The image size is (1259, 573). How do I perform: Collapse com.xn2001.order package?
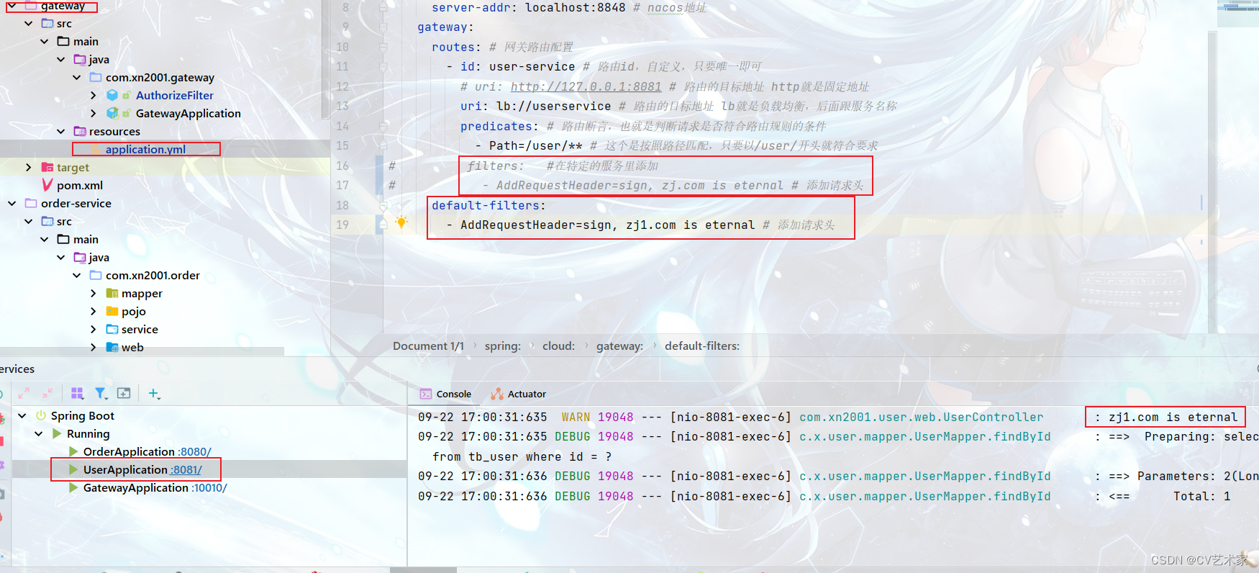(x=77, y=275)
